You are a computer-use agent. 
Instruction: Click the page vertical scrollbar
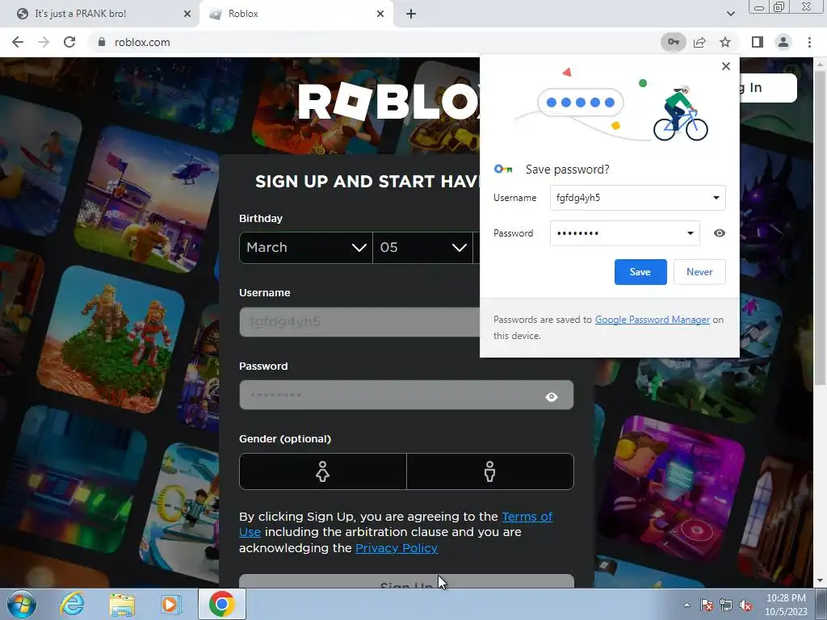point(821,227)
